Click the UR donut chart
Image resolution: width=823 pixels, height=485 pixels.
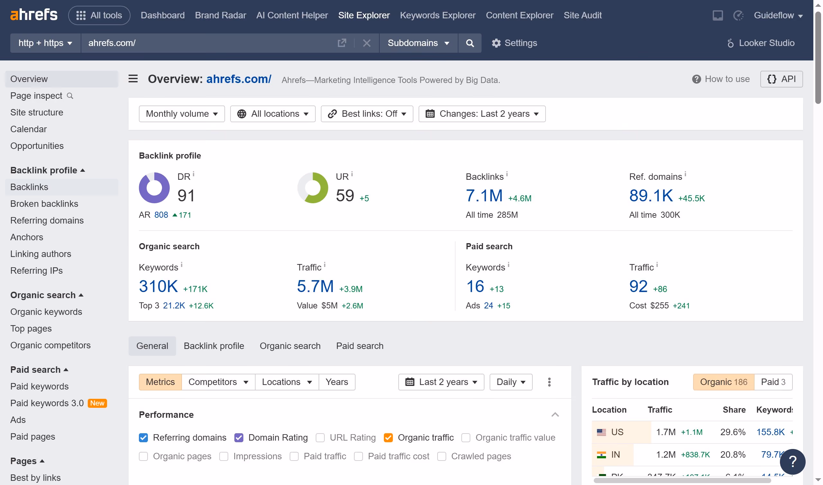312,188
